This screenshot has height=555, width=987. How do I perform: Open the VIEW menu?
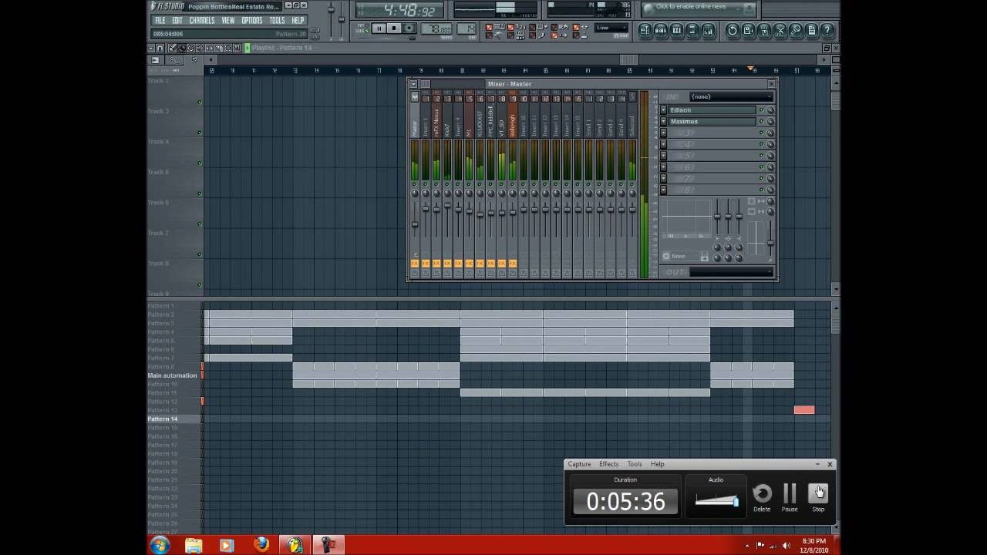[x=228, y=20]
